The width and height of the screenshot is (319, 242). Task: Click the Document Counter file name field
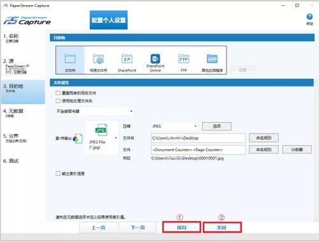(x=198, y=149)
